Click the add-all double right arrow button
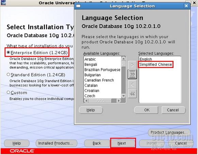This screenshot has height=155, width=198. [132, 74]
